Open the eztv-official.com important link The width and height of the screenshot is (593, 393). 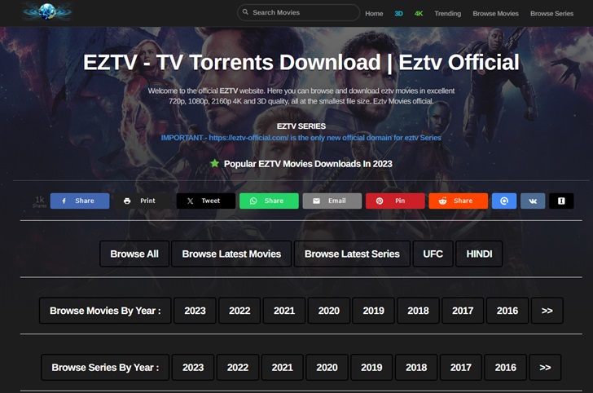click(x=301, y=138)
